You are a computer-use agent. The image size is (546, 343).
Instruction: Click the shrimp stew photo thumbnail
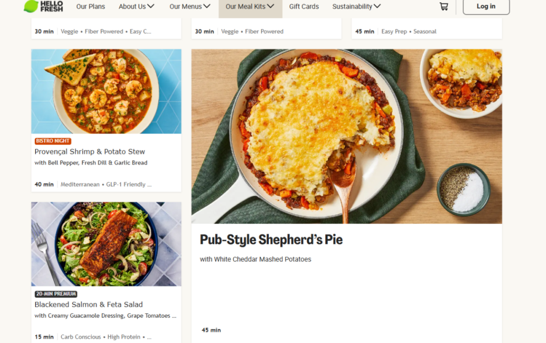(106, 91)
